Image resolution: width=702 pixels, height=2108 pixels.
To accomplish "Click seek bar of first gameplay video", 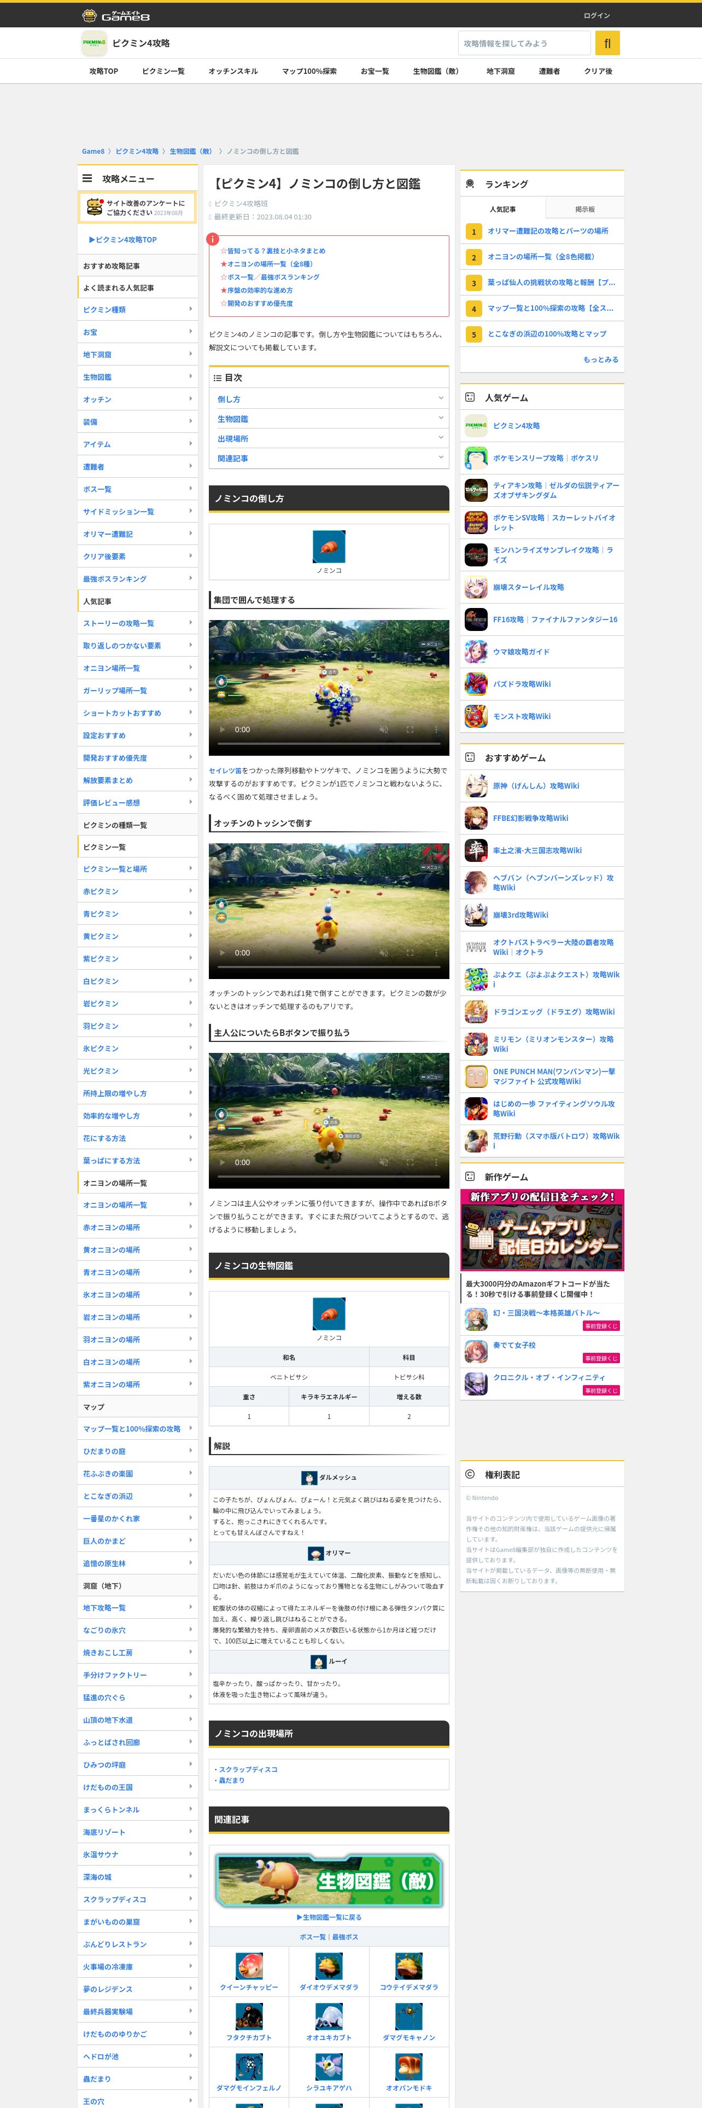I will coord(329,743).
